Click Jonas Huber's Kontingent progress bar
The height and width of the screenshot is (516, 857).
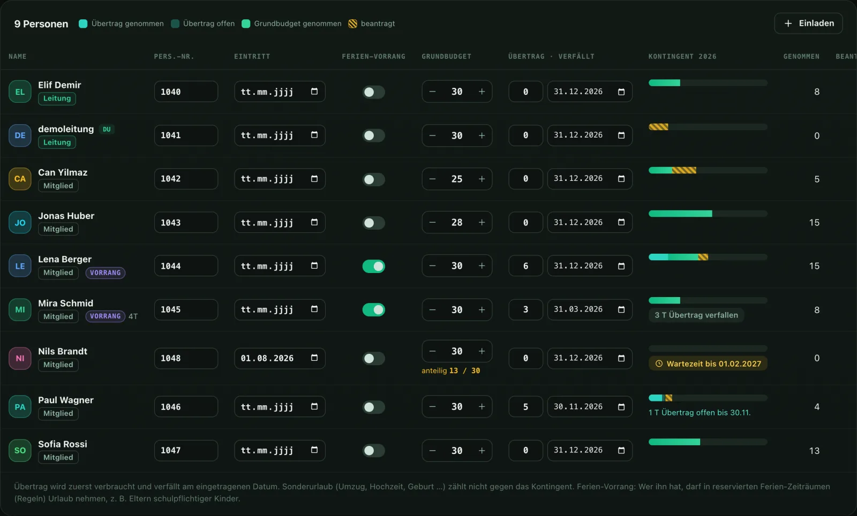coord(708,214)
